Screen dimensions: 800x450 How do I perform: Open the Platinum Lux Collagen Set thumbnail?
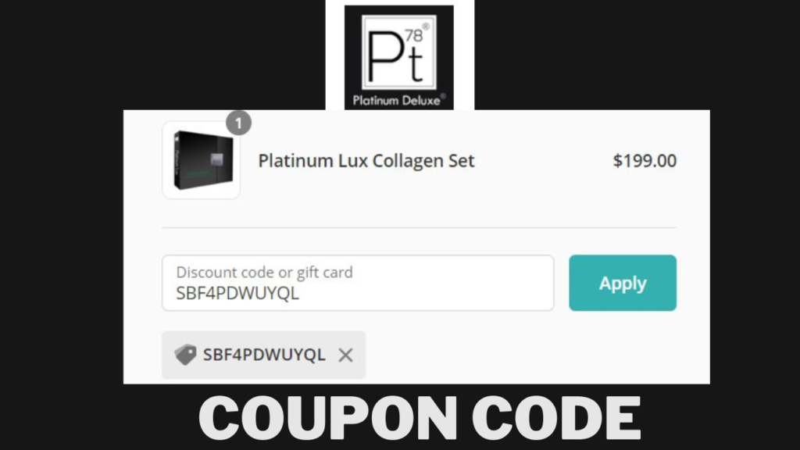201,160
